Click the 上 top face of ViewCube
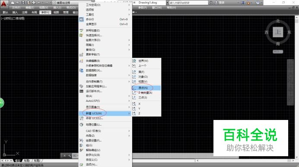Screen dimensions: 299x167 278,32
